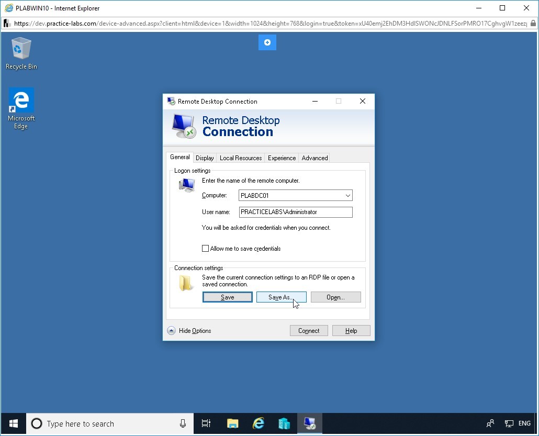The width and height of the screenshot is (539, 436).
Task: Open the Windows Start menu
Action: (14, 423)
